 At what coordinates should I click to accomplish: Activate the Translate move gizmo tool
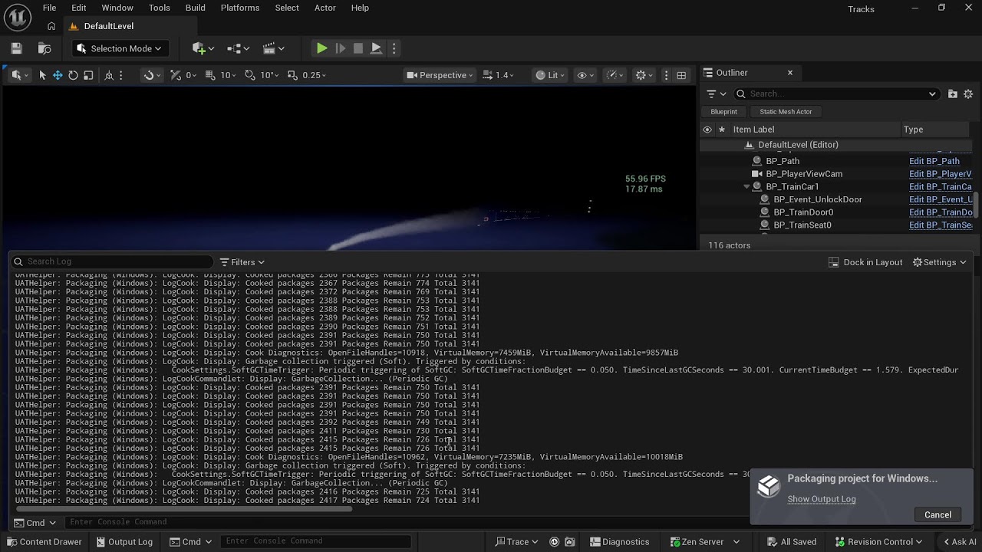pyautogui.click(x=58, y=75)
